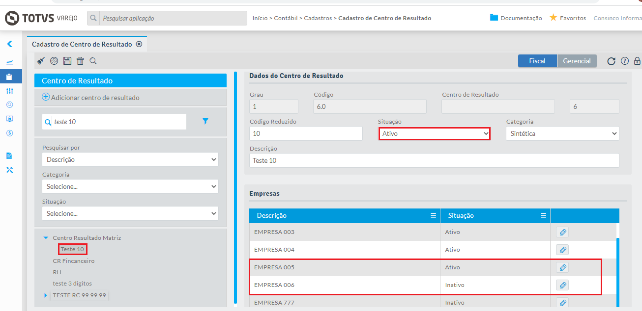The image size is (642, 311).
Task: Collapse the sidebar with the back chevron
Action: point(9,44)
